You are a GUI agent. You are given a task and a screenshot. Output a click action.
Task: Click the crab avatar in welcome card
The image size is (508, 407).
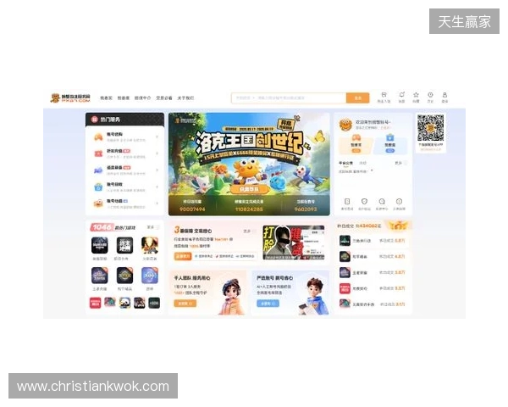[345, 125]
